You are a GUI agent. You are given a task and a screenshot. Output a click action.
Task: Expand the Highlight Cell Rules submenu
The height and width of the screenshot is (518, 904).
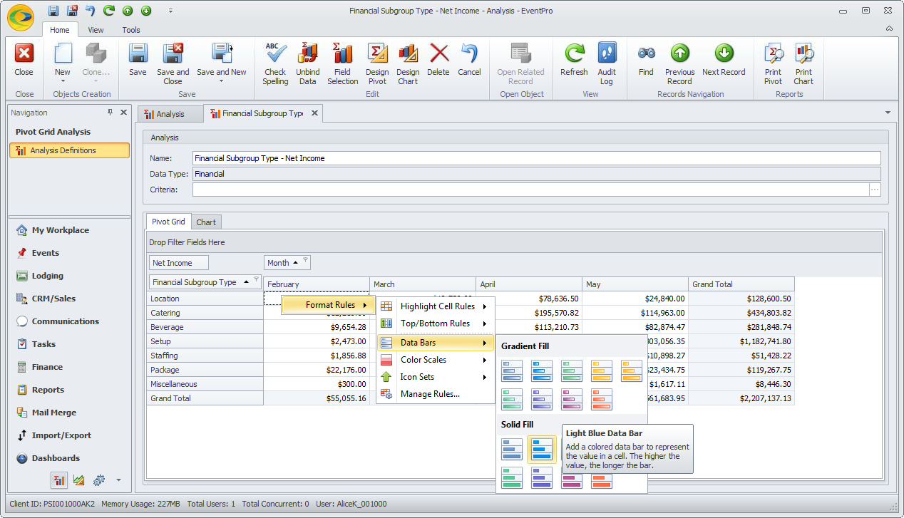[x=436, y=306]
